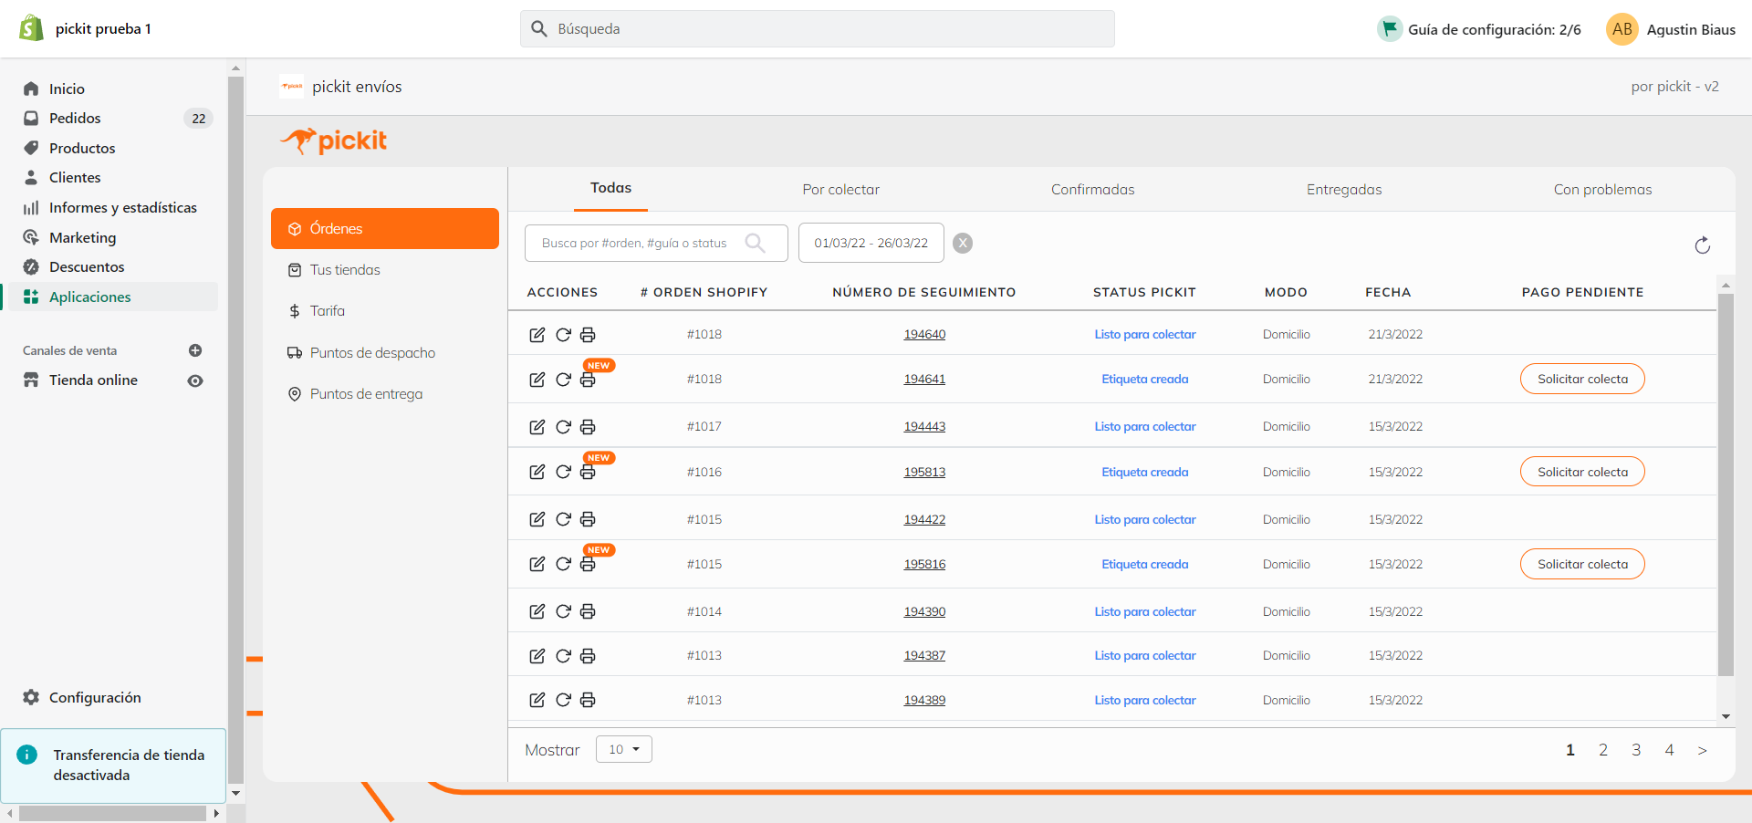Go to page 3 of orders
This screenshot has height=823, width=1752.
pyautogui.click(x=1636, y=750)
